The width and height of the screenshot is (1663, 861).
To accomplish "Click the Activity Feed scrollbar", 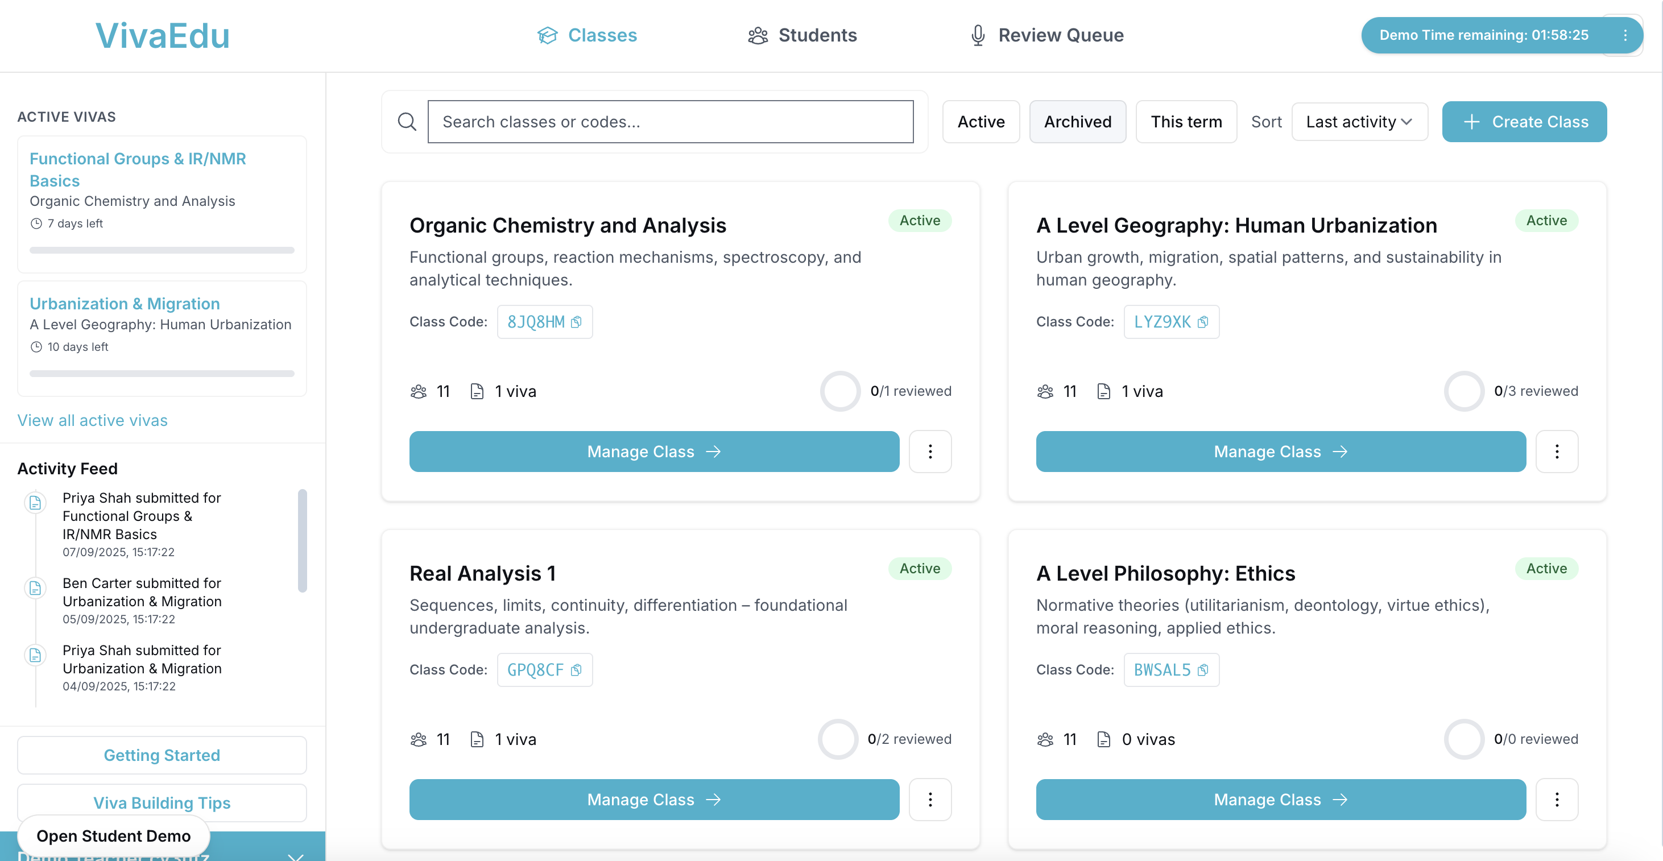I will pos(302,540).
